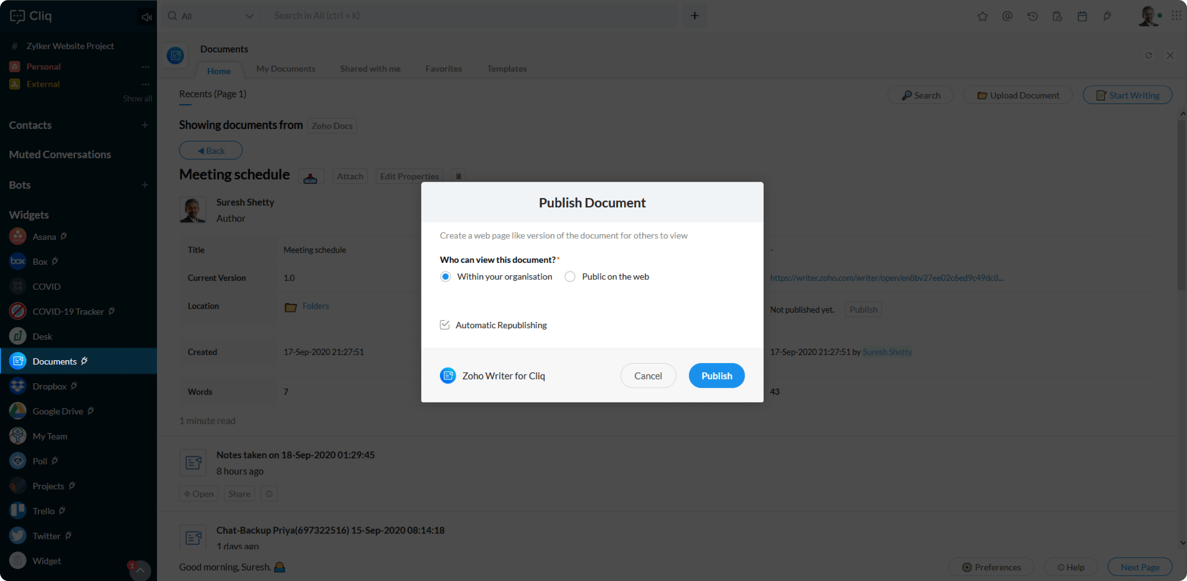Open reminders clipboard icon in top bar
Image resolution: width=1187 pixels, height=581 pixels.
pyautogui.click(x=1057, y=16)
